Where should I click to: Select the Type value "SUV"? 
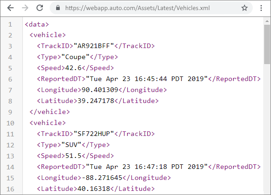point(71,145)
